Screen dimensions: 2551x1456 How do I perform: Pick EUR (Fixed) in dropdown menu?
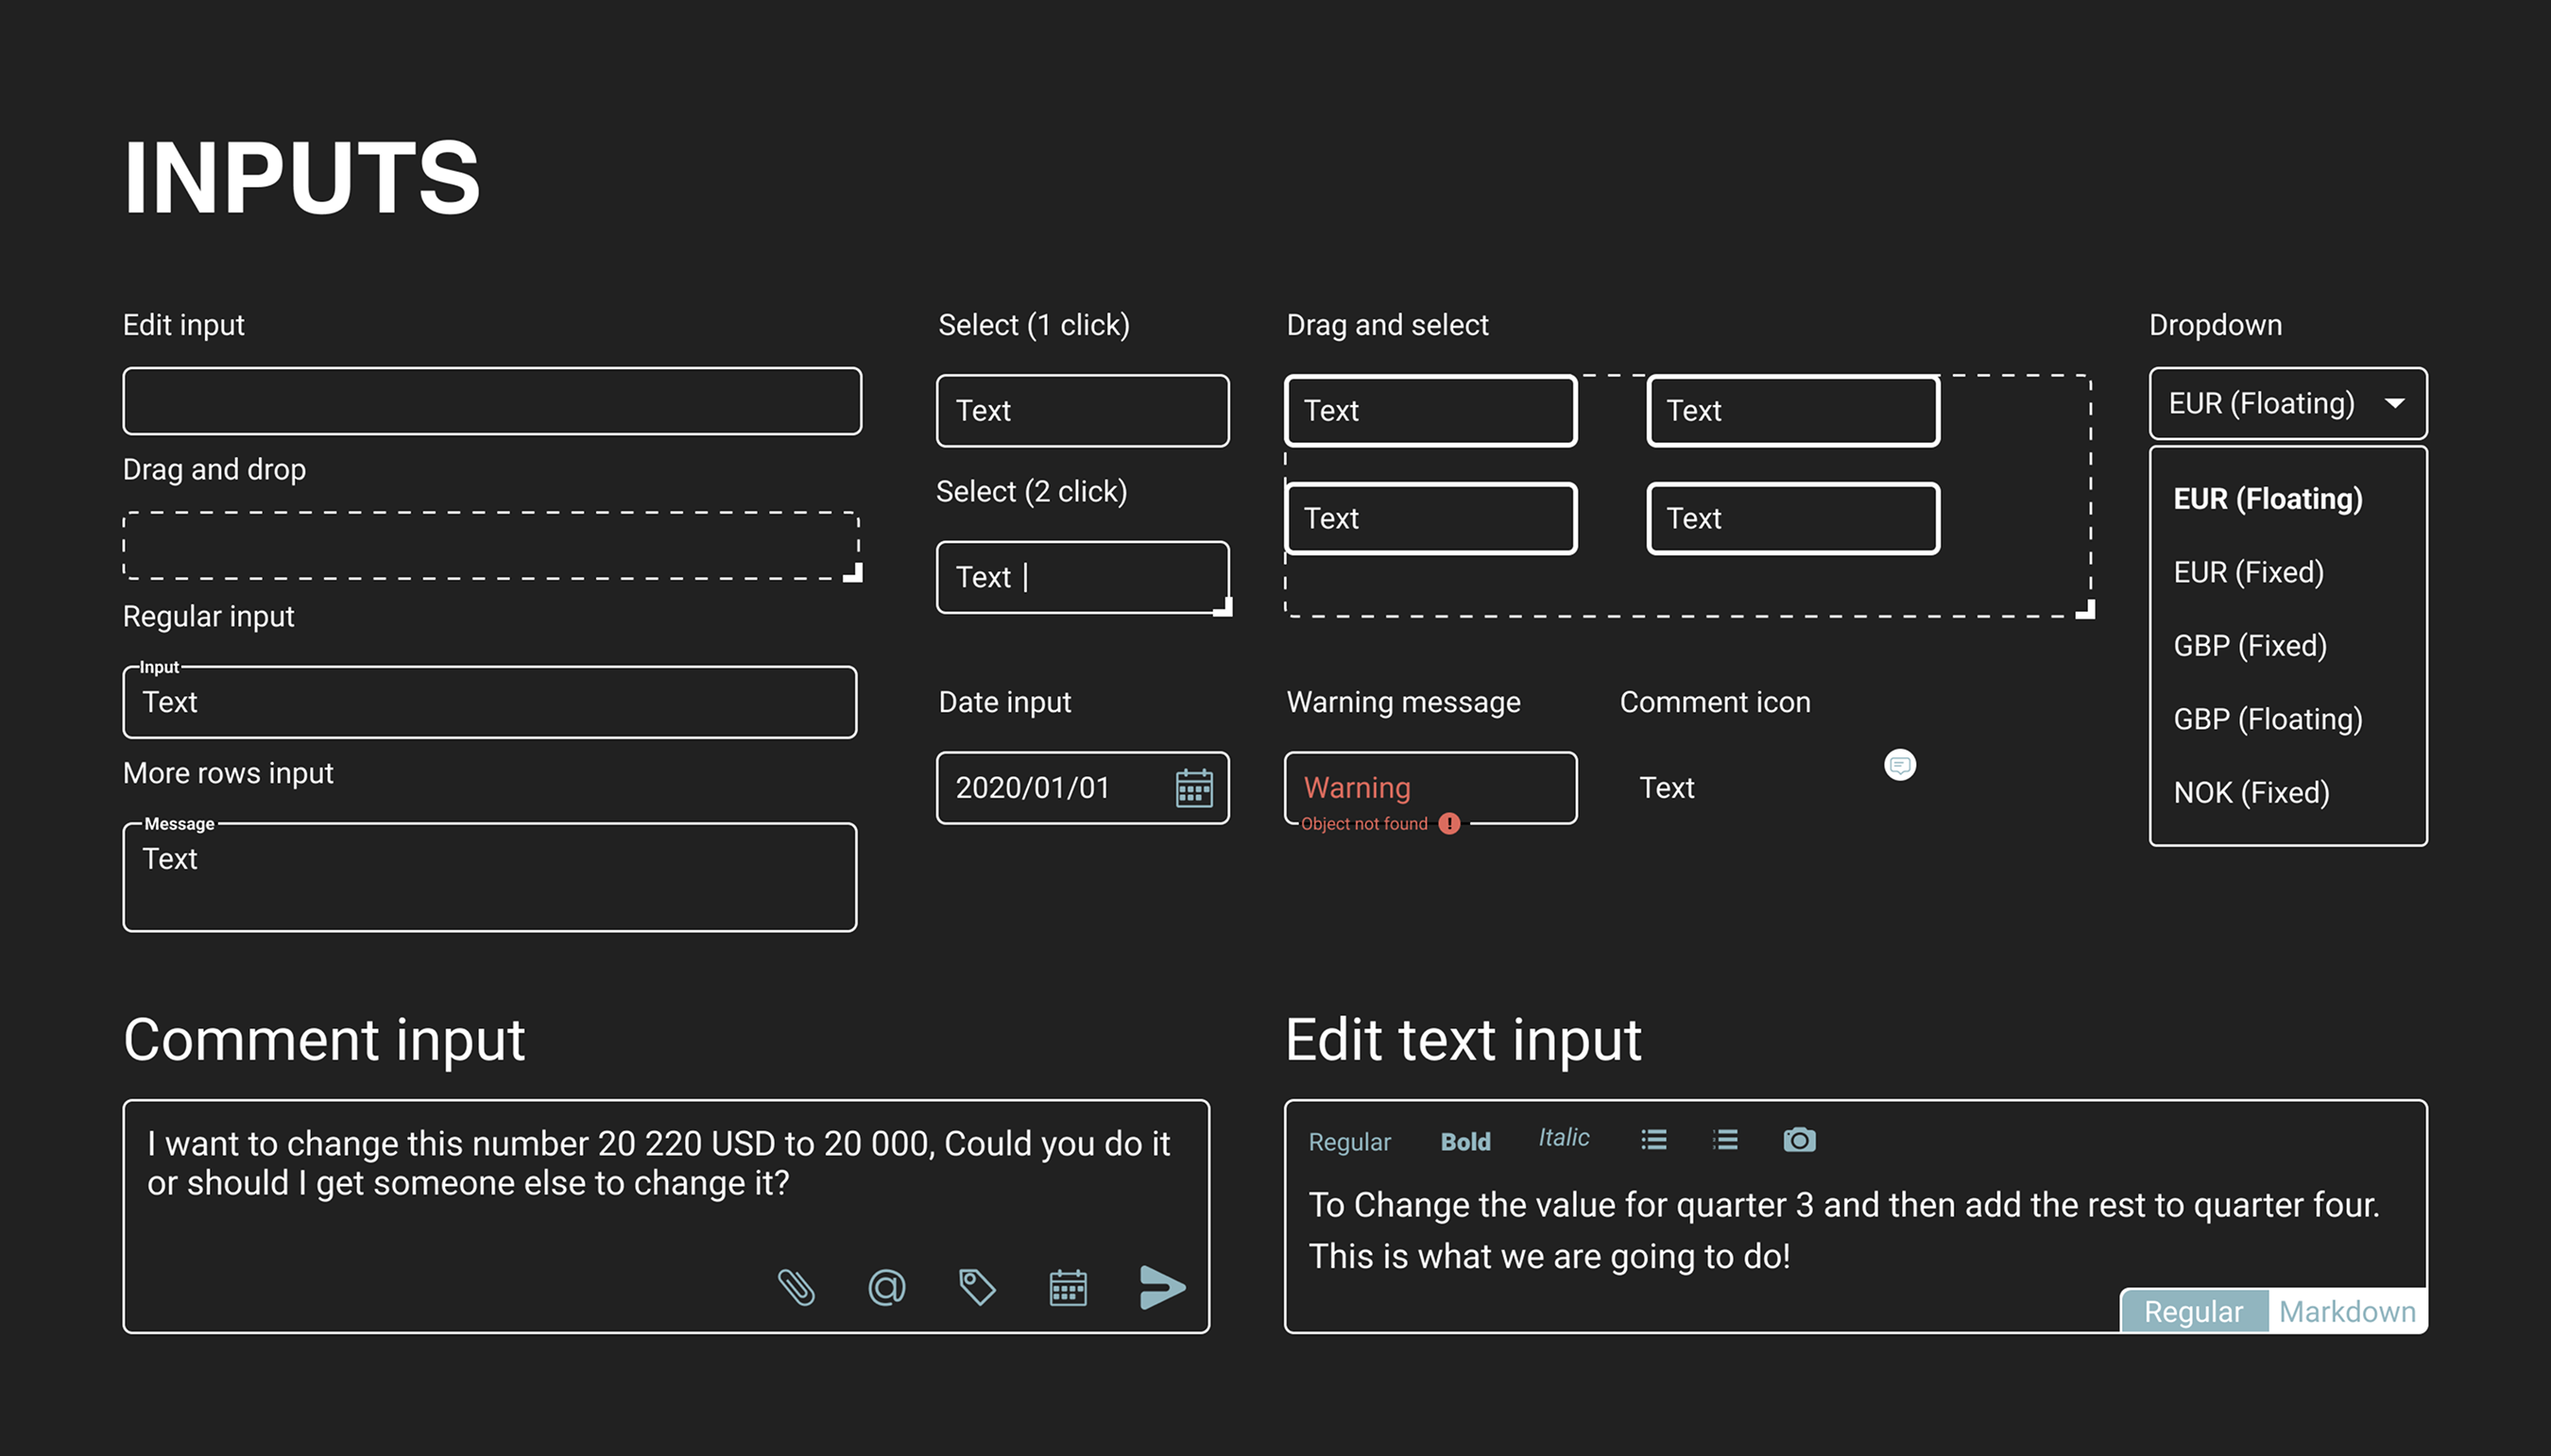coord(2248,572)
